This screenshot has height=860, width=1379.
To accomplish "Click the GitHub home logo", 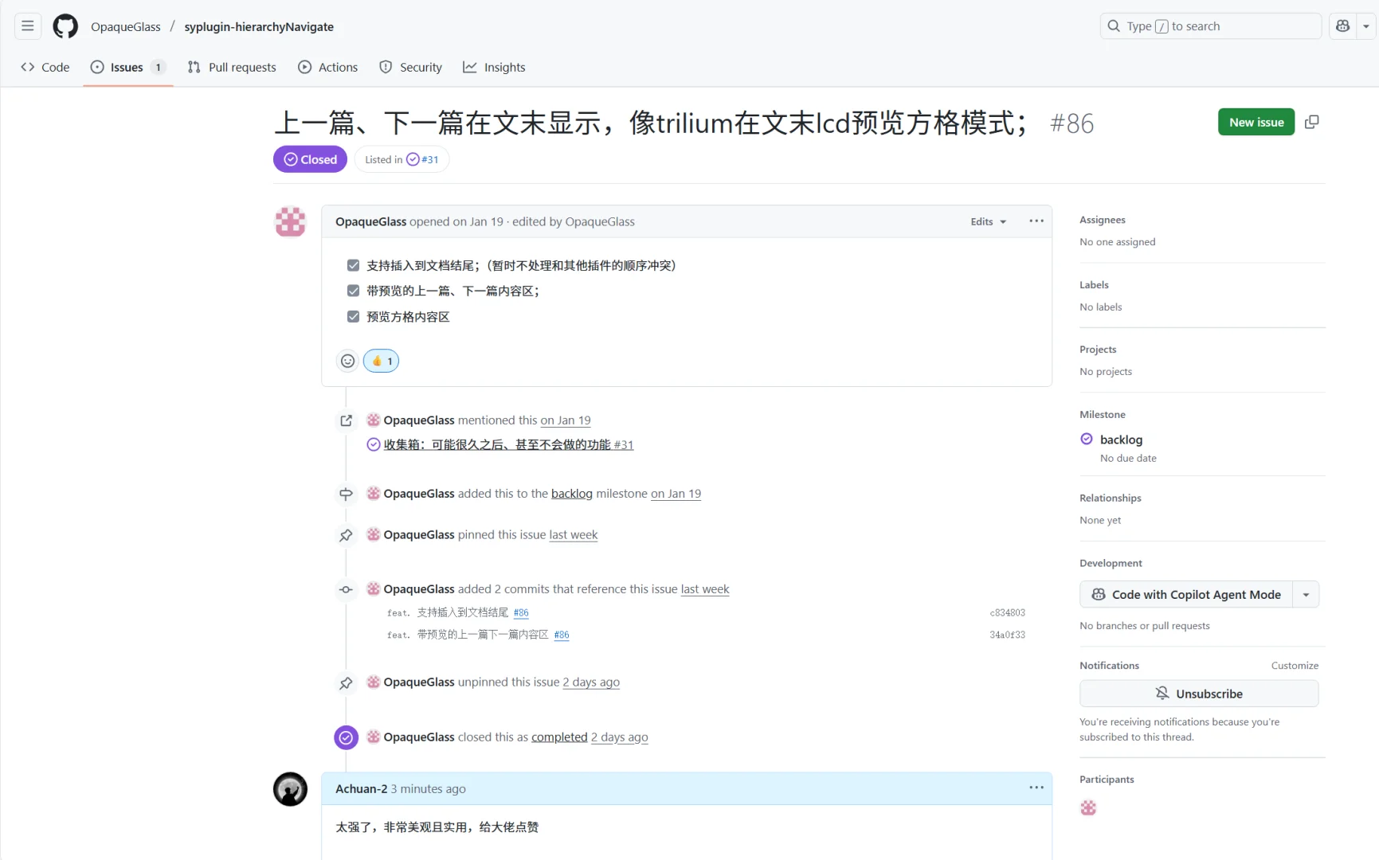I will [65, 25].
